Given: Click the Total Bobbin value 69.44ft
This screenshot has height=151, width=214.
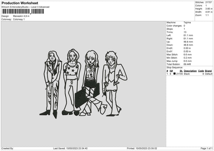Looking at the screenshot, I should click(187, 64).
